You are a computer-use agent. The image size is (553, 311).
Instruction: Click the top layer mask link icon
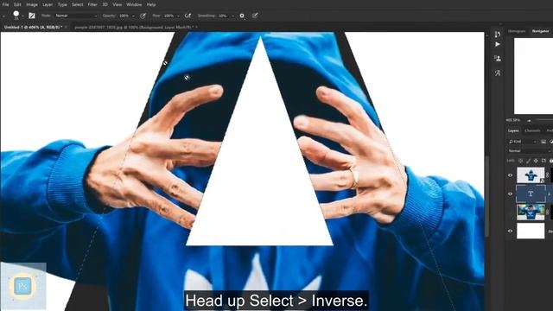[x=548, y=175]
